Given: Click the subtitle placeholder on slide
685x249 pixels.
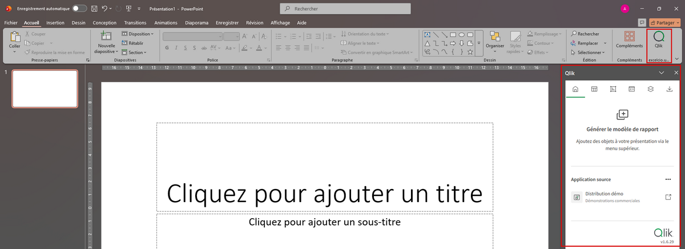Looking at the screenshot, I should pos(324,222).
